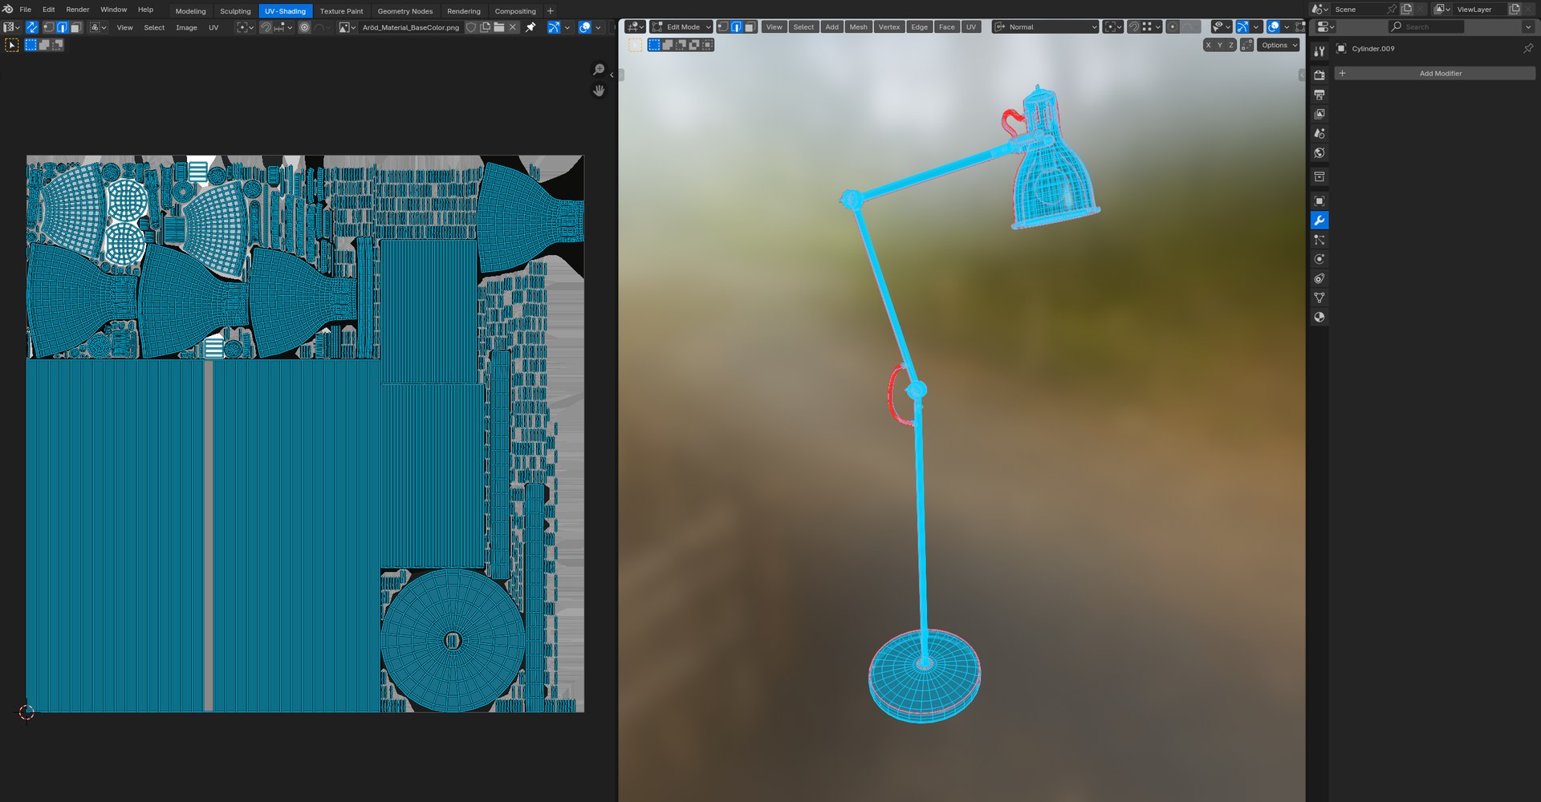
Task: Enable face select mode in 3D viewport
Action: click(x=750, y=27)
